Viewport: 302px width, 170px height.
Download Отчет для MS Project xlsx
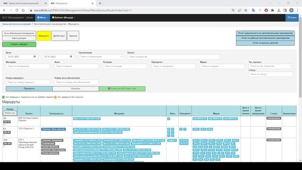point(122,89)
